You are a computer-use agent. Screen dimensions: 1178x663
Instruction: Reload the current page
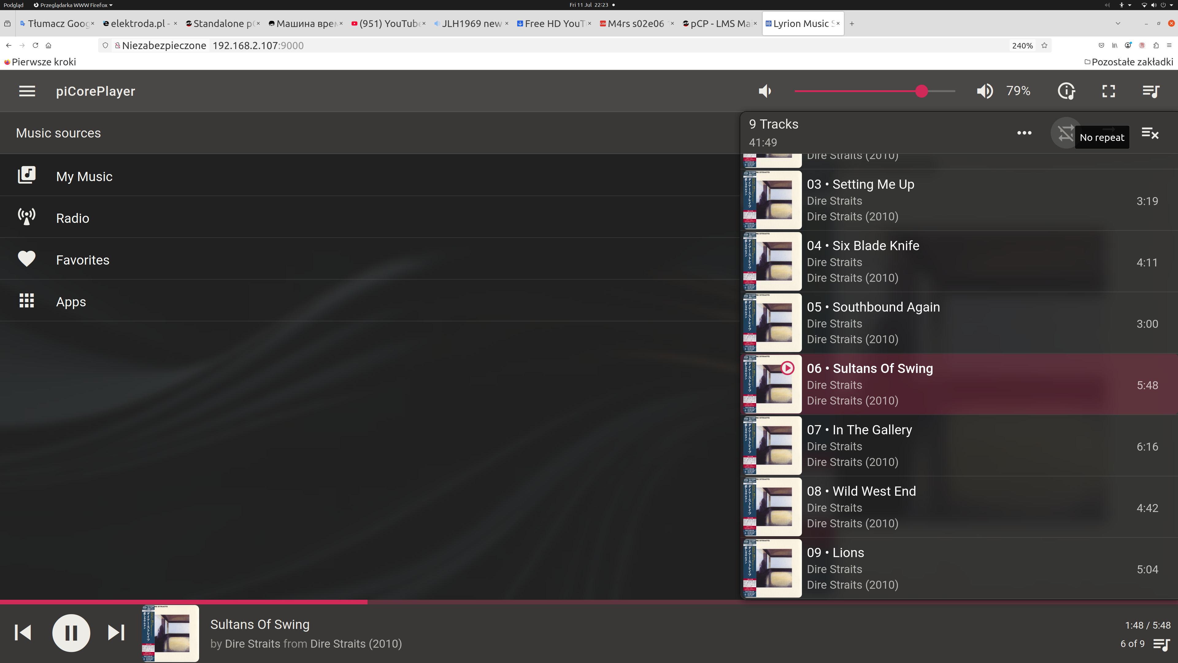coord(35,45)
